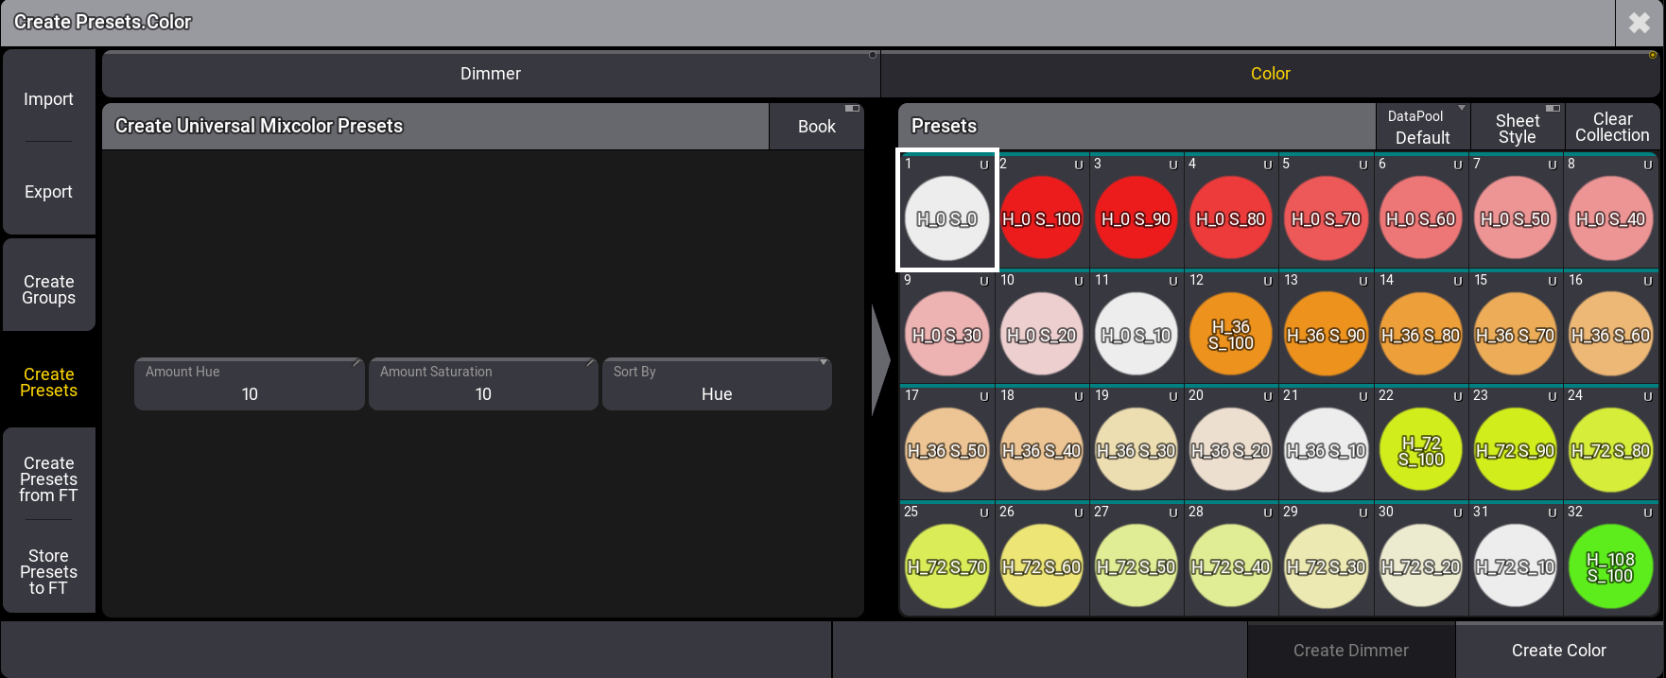The image size is (1666, 678).
Task: Switch to the Dimmer tab
Action: [490, 74]
